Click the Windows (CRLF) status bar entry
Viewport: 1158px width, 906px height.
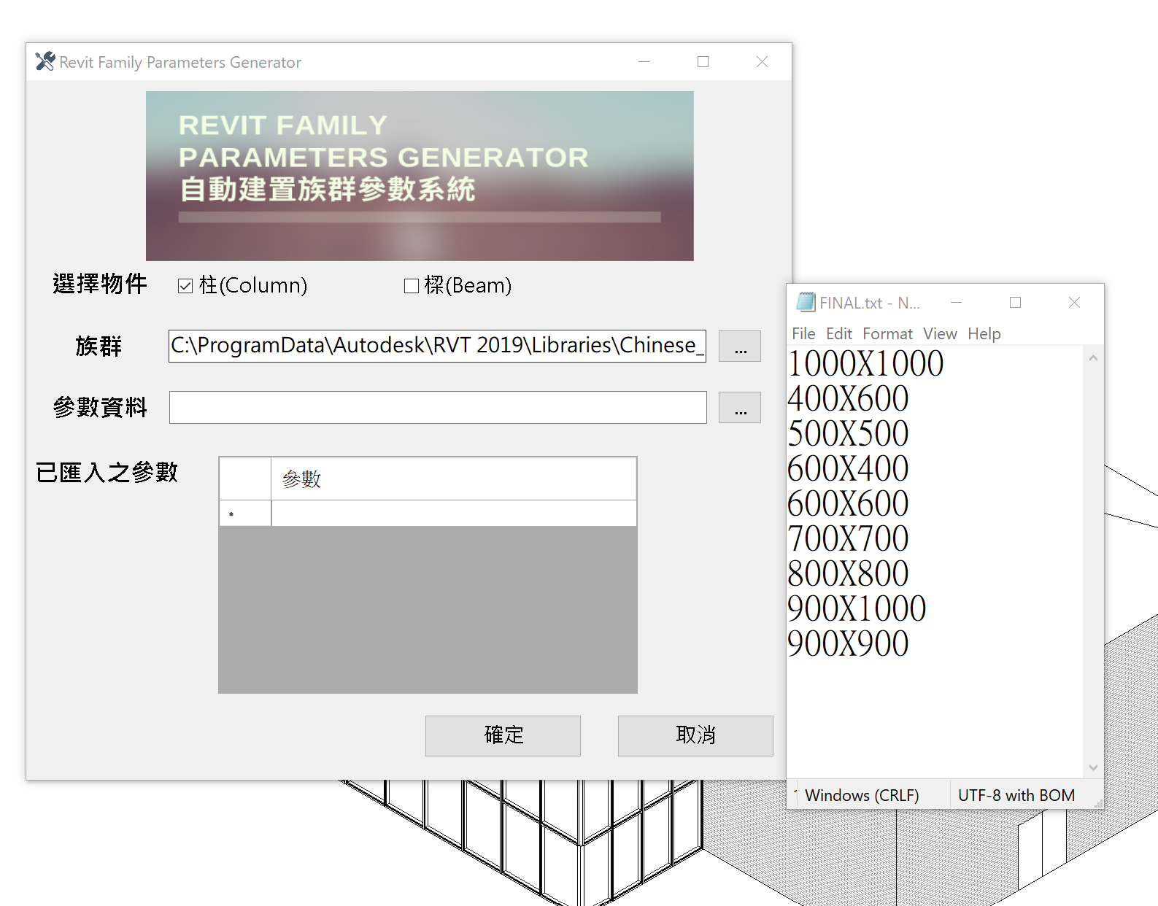tap(862, 795)
